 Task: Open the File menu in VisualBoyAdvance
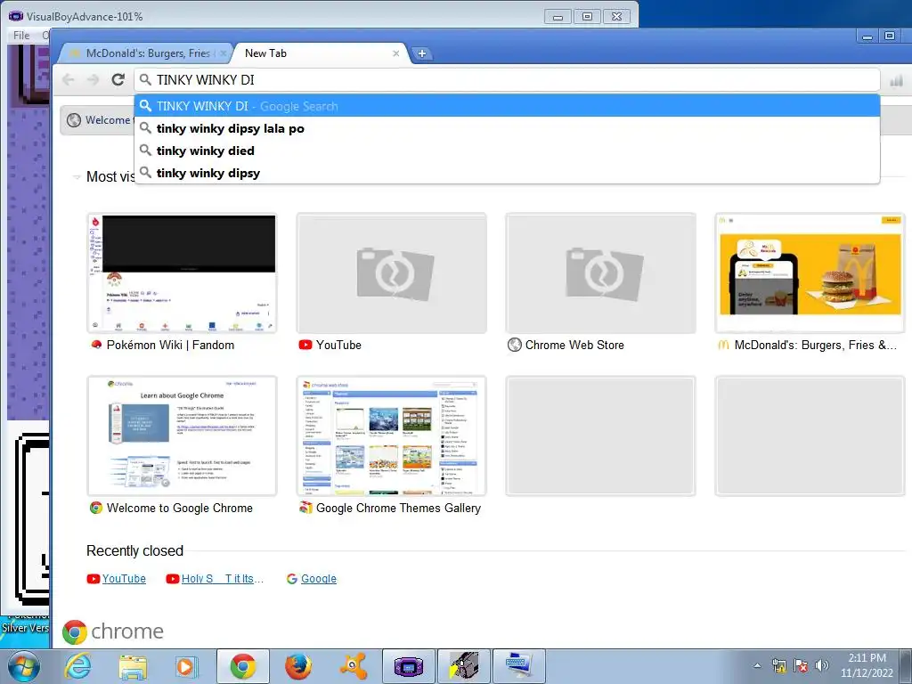click(21, 36)
